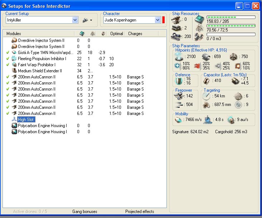The image size is (262, 218).
Task: Toggle the Fleeting Propulsion Inhibitor I checkmark
Action: point(8,59)
